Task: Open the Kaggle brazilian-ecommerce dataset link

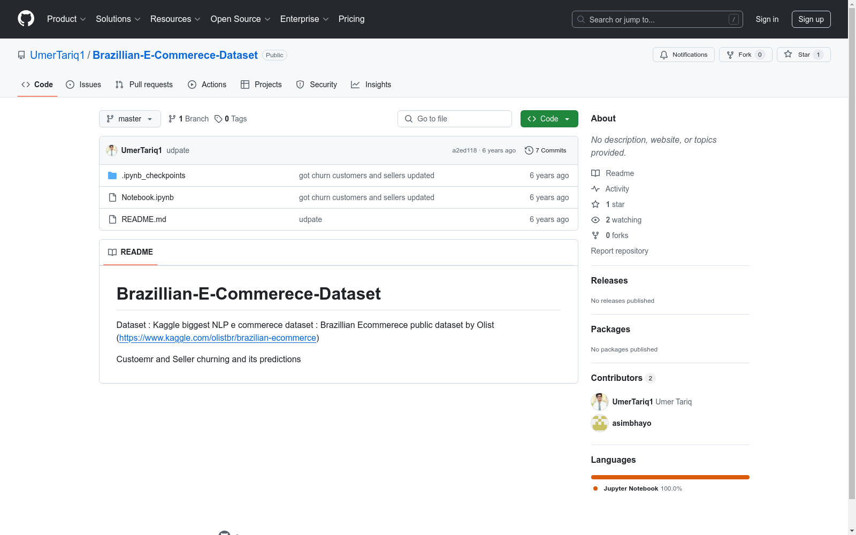Action: (218, 338)
